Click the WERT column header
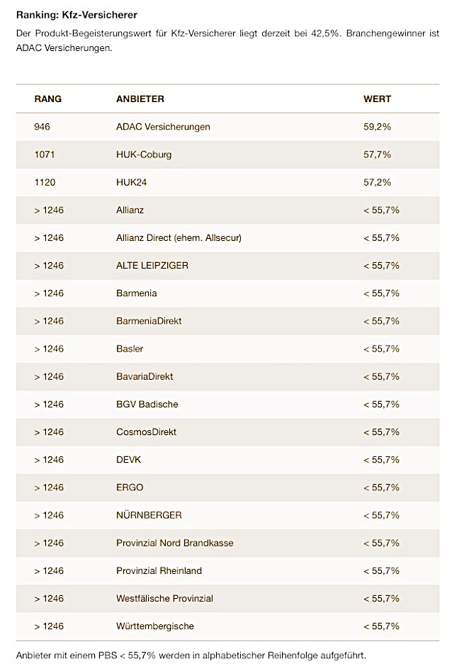Viewport: 452px width, 671px height. (377, 98)
